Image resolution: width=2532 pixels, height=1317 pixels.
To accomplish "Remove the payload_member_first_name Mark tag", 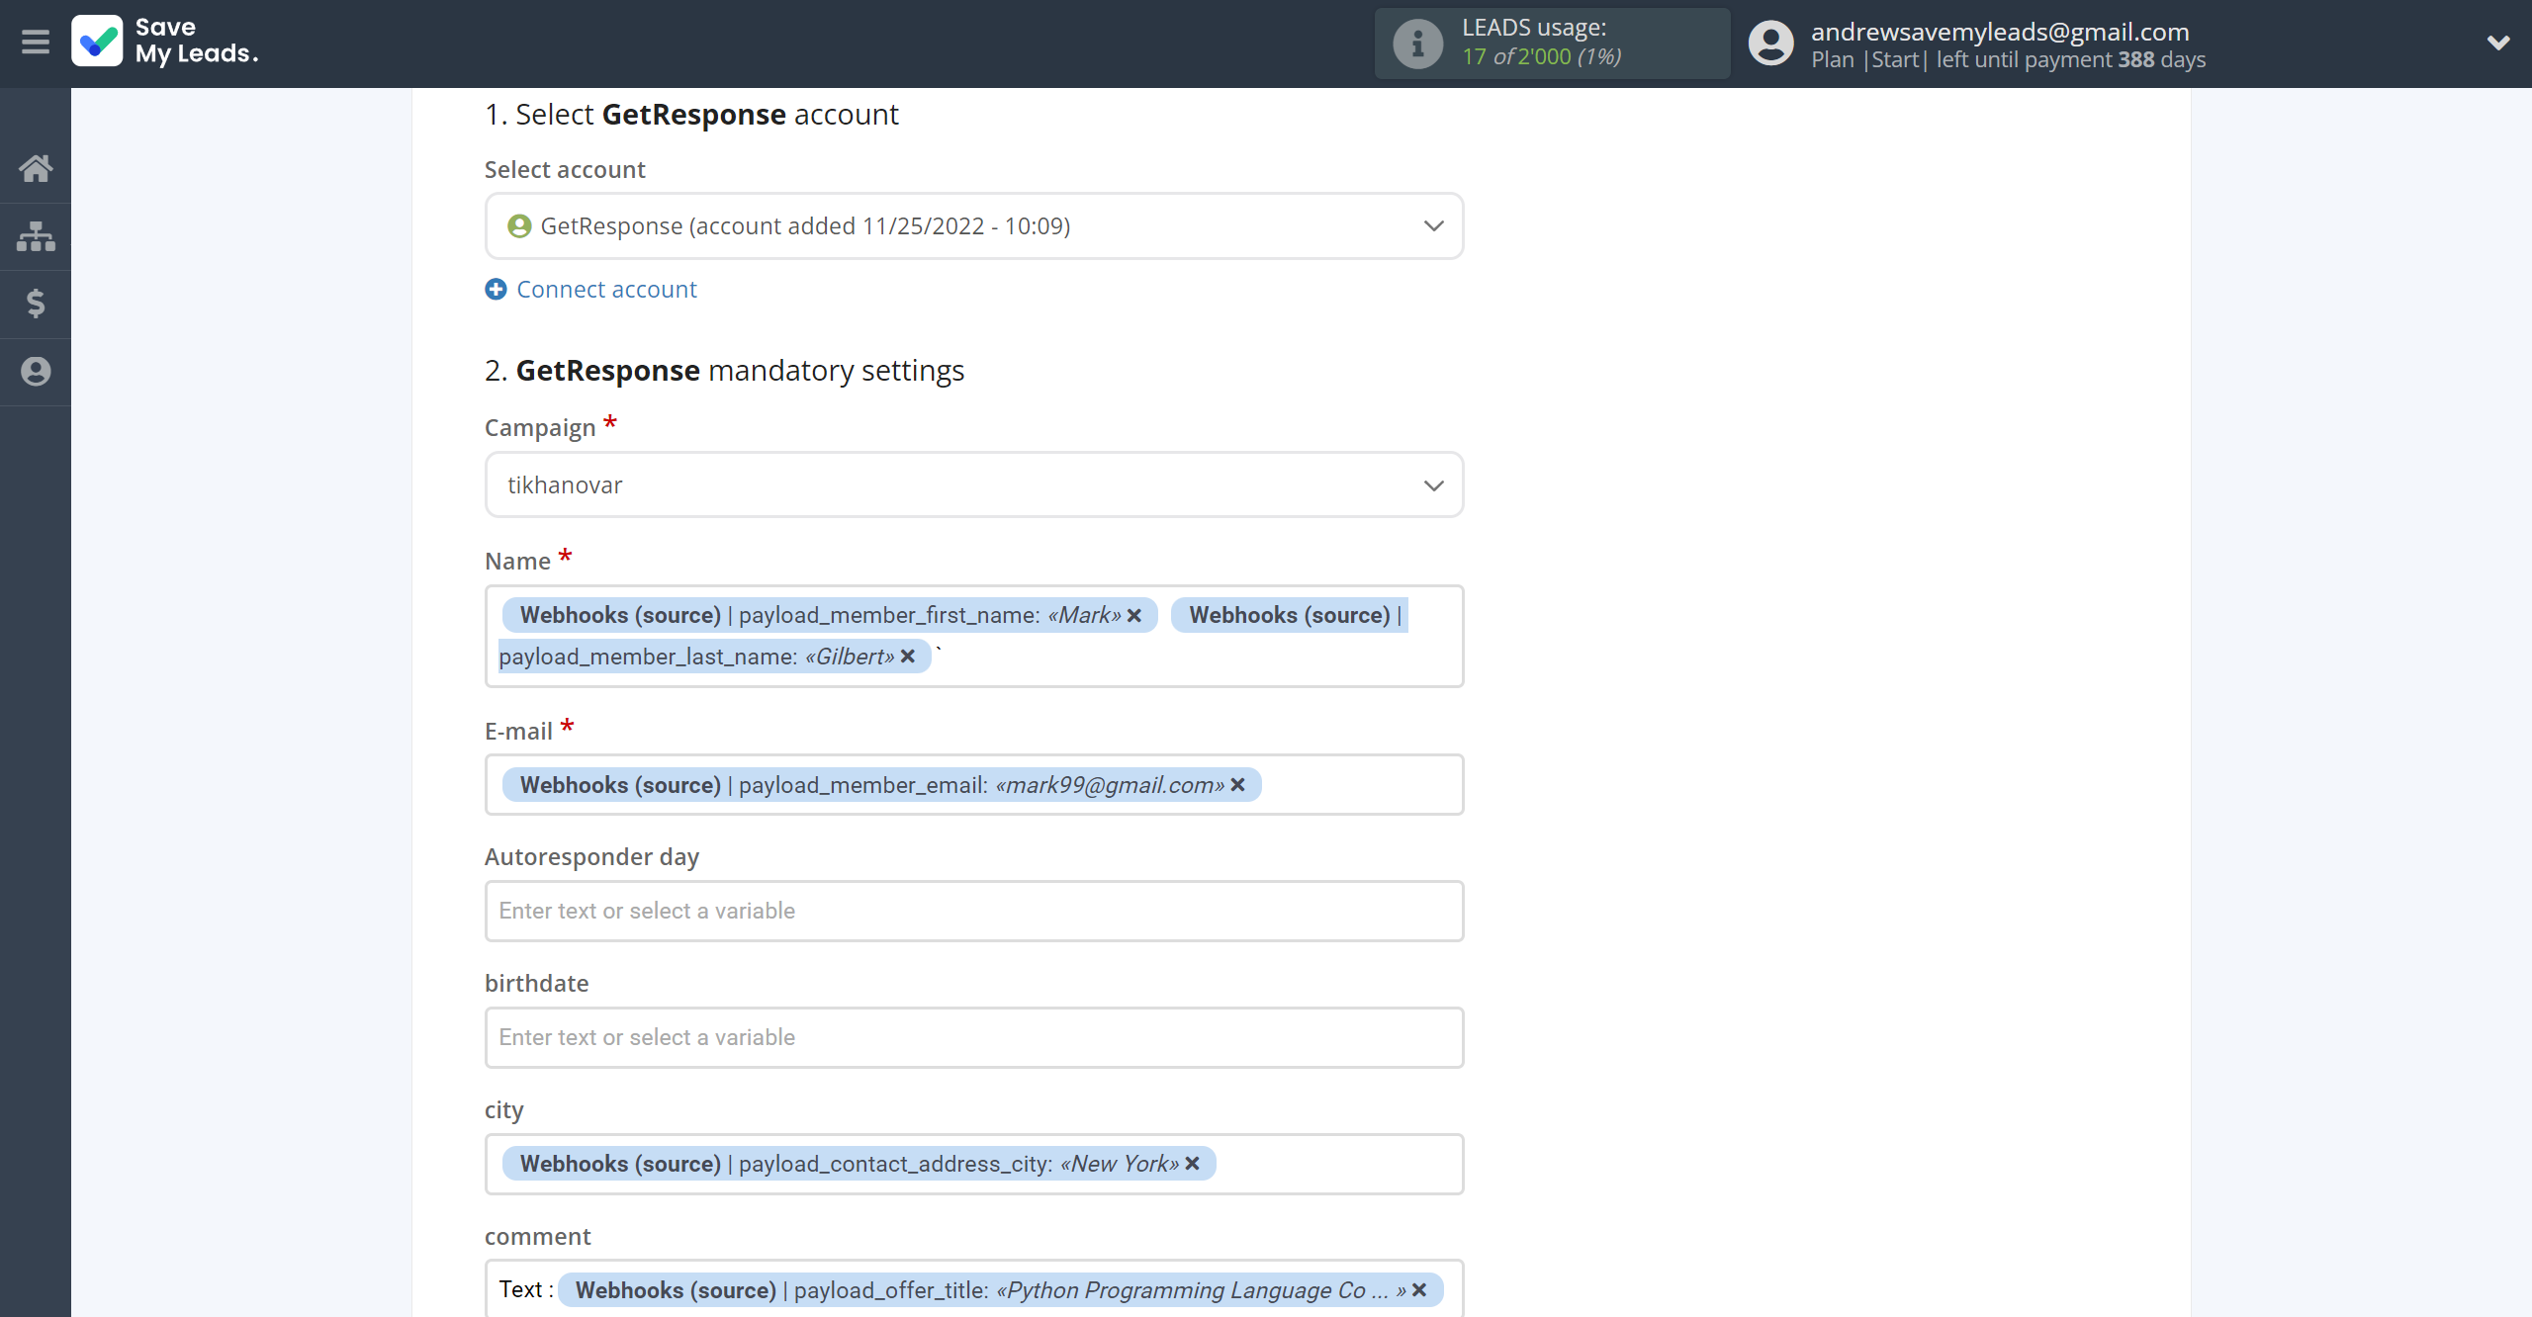I will pos(1134,616).
